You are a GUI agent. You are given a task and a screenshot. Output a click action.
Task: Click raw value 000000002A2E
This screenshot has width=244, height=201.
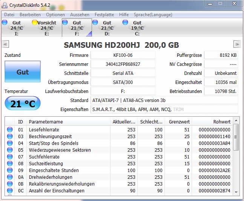pyautogui.click(x=215, y=170)
